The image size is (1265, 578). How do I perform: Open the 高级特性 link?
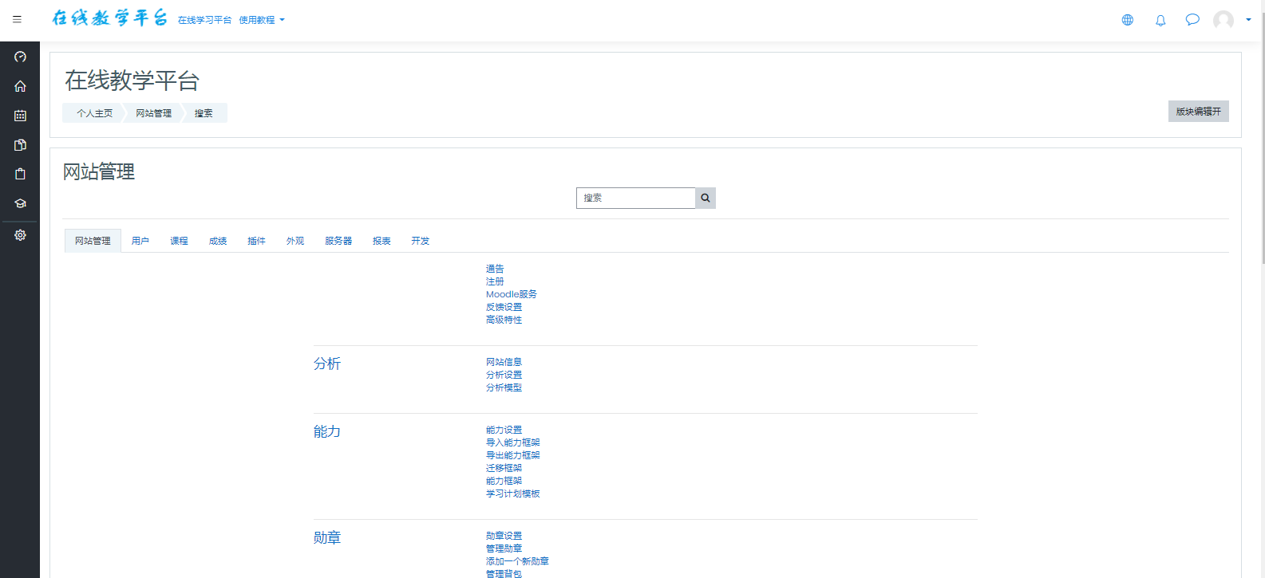coord(504,320)
